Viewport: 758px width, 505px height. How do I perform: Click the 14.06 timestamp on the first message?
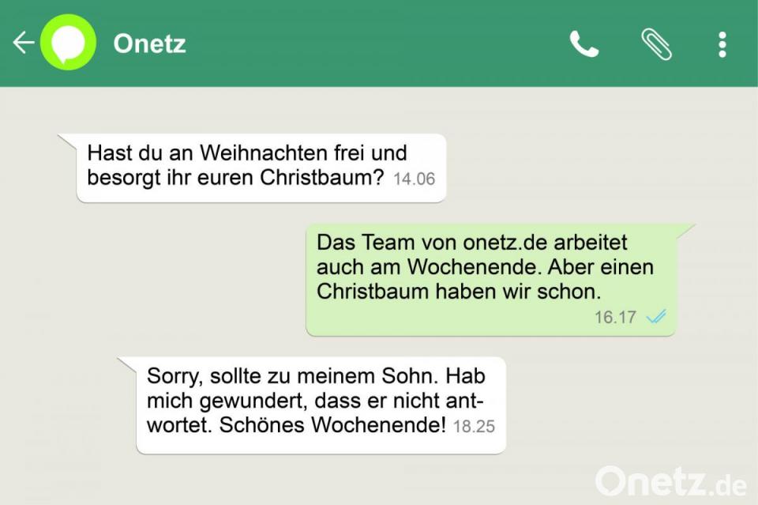[414, 179]
